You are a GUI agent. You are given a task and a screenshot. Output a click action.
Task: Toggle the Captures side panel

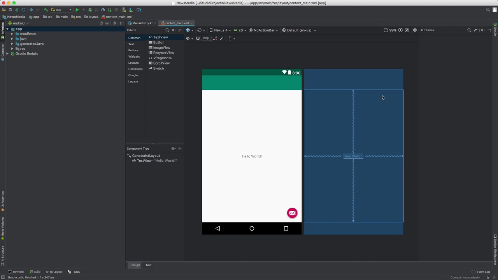(2, 52)
